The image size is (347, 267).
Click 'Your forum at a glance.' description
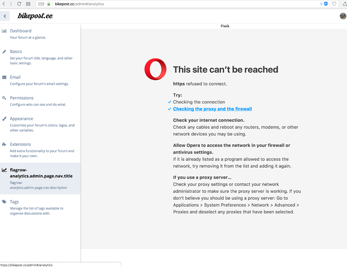click(x=28, y=37)
